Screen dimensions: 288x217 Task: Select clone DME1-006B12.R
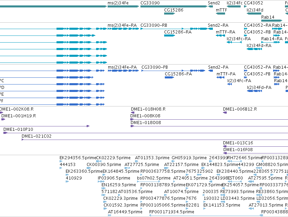(x=225, y=113)
